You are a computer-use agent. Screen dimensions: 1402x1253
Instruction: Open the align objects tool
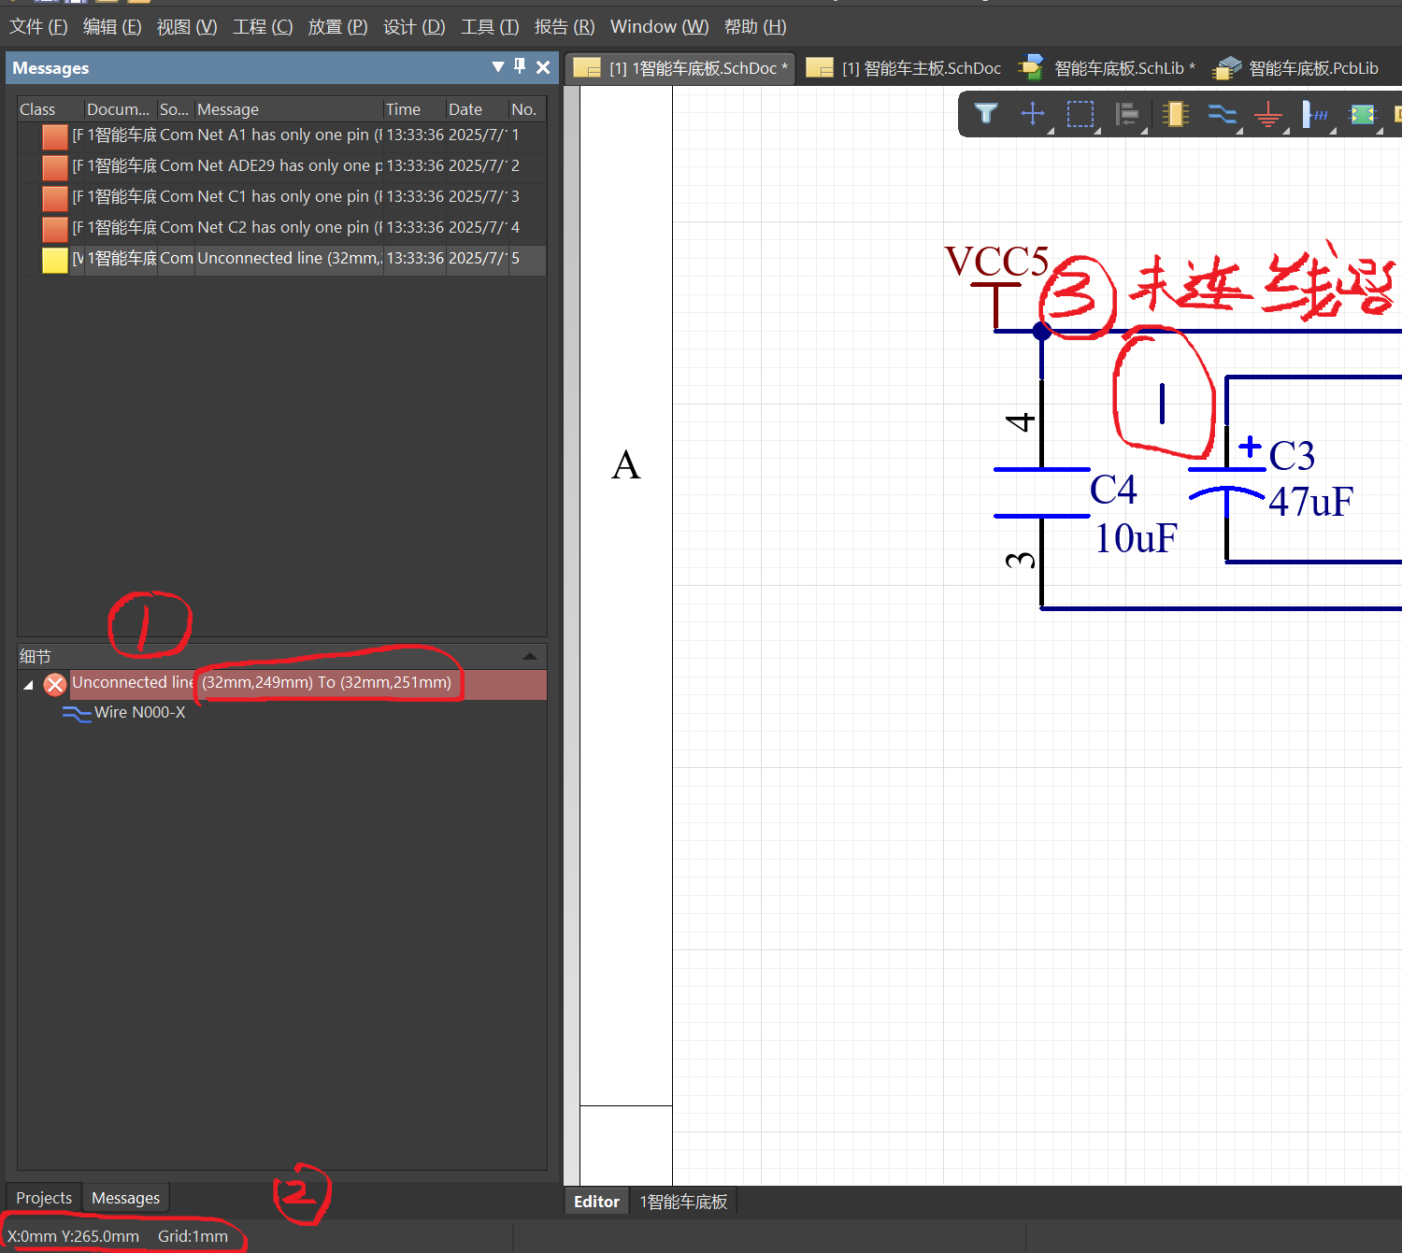pos(1128,114)
